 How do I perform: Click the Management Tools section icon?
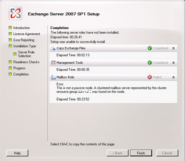53,63
